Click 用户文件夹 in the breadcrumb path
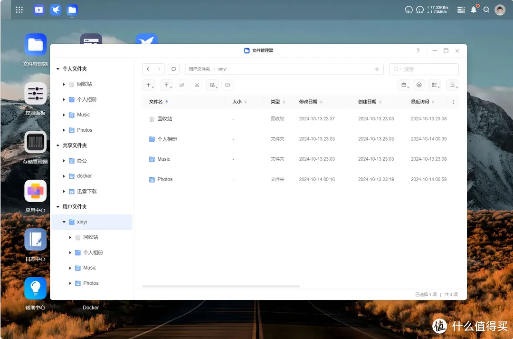The width and height of the screenshot is (513, 339). coord(199,69)
